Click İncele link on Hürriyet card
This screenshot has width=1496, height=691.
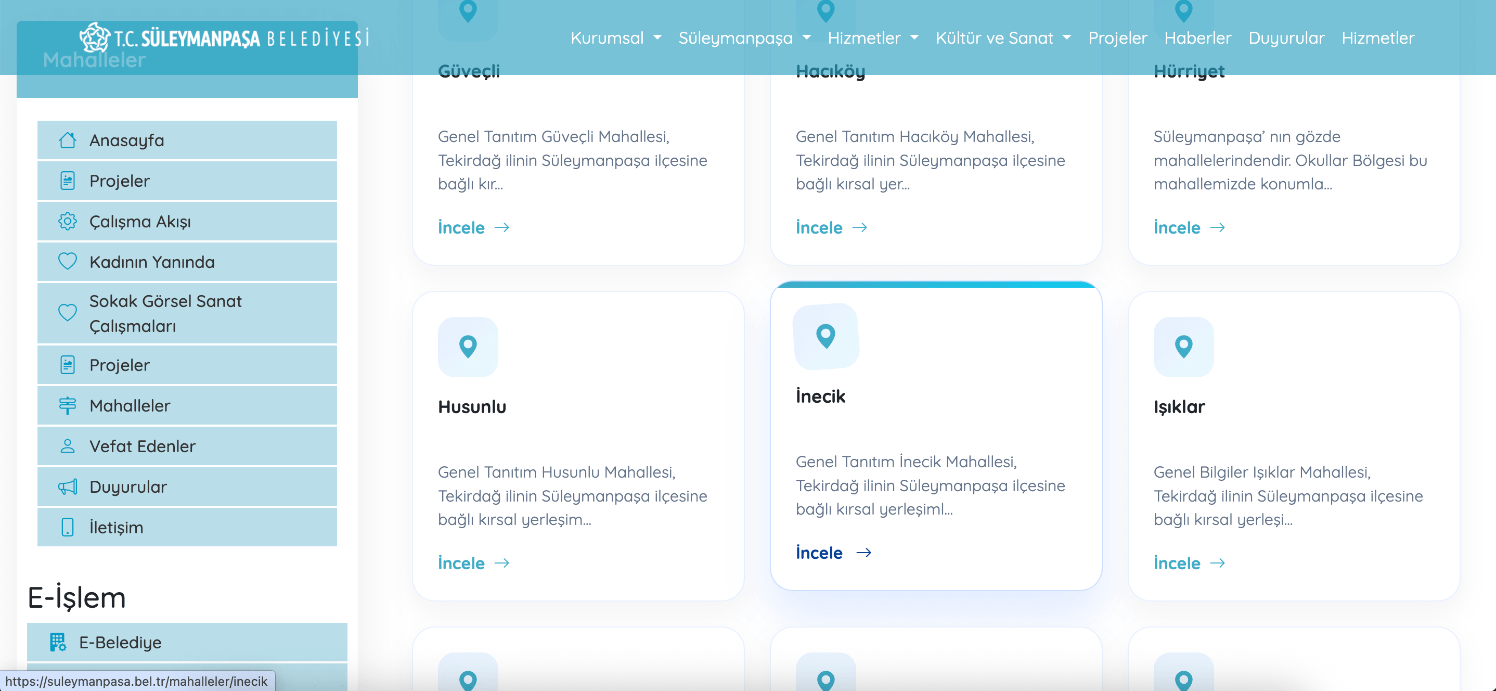point(1177,227)
